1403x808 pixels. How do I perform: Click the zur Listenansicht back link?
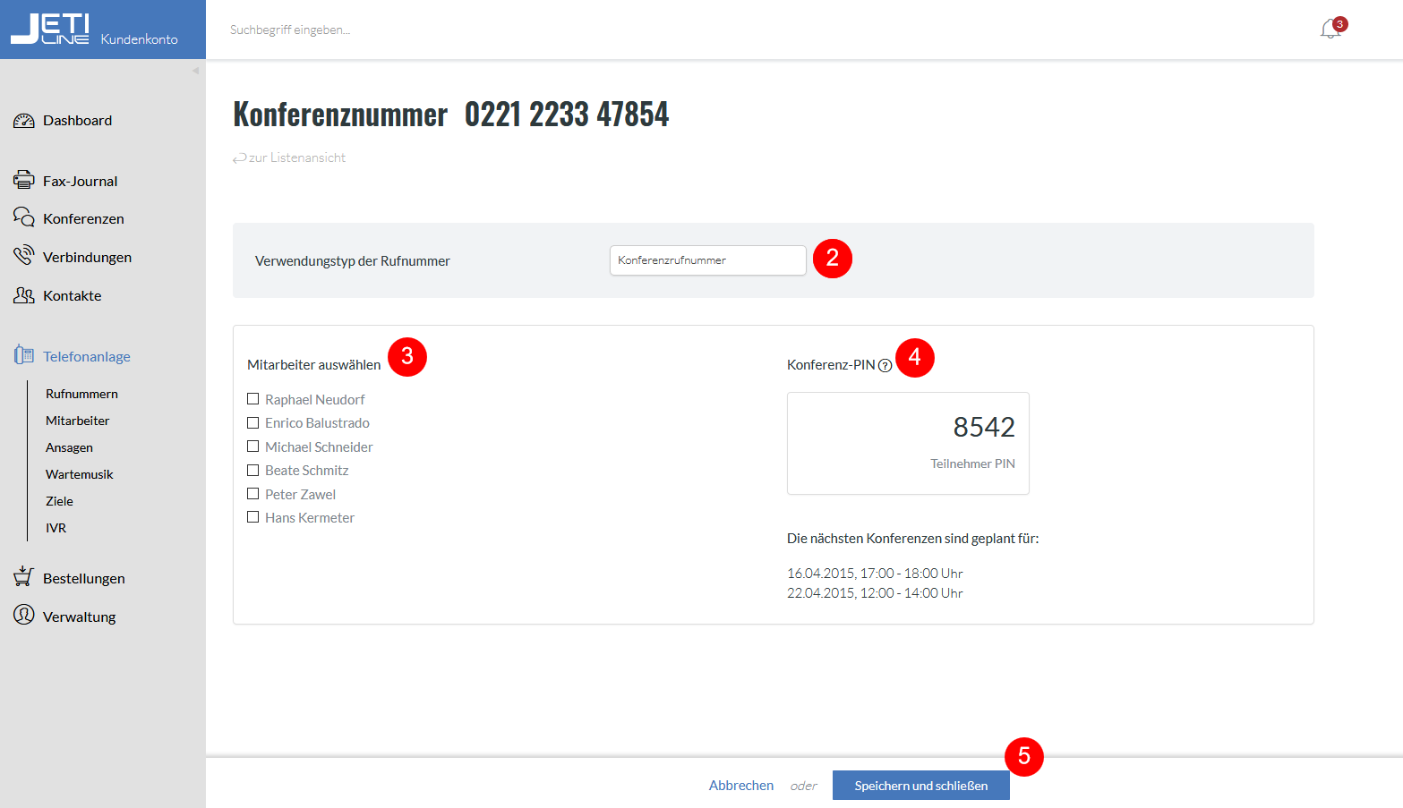(289, 157)
